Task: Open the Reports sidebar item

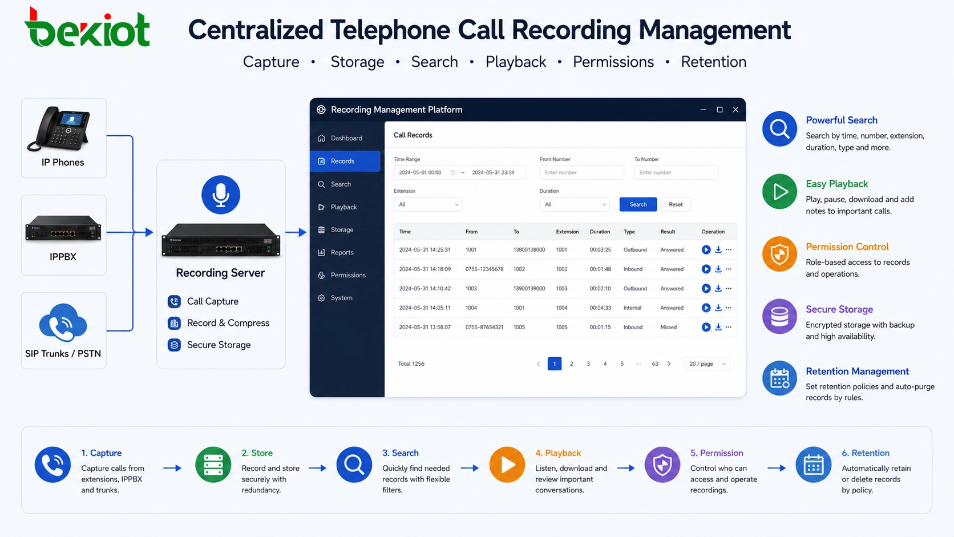Action: tap(345, 252)
